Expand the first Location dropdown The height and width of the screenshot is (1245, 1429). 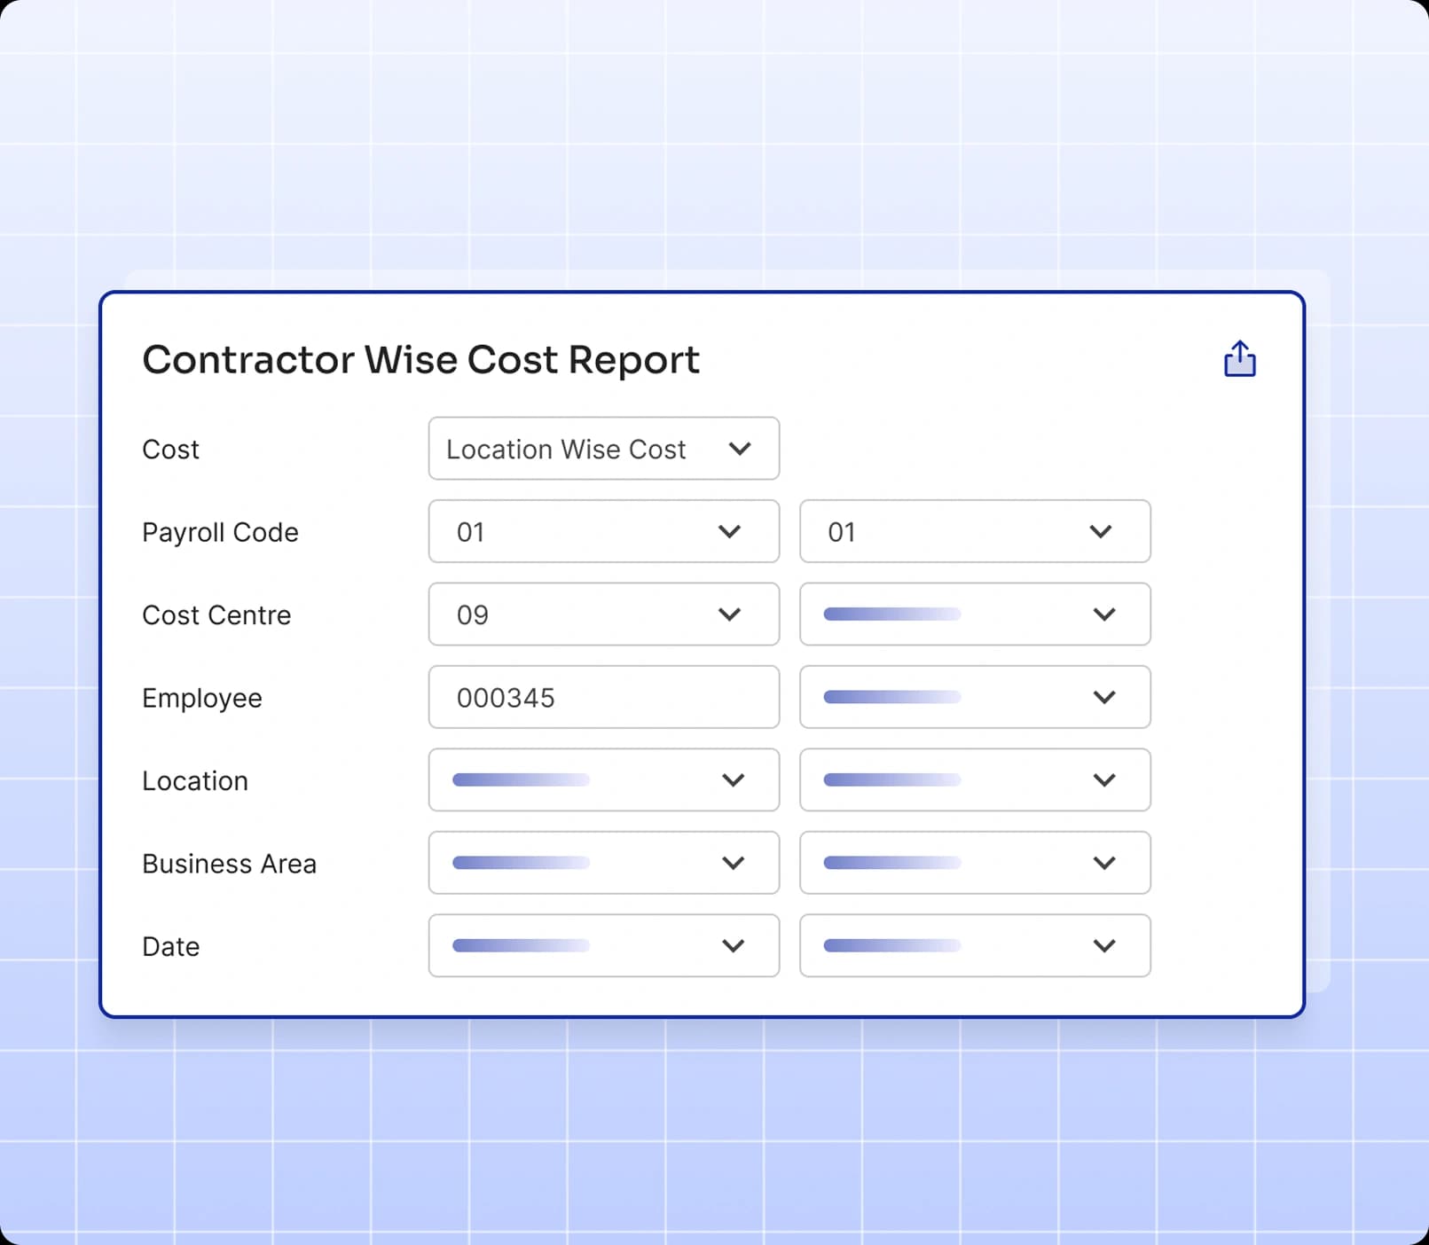coord(603,780)
